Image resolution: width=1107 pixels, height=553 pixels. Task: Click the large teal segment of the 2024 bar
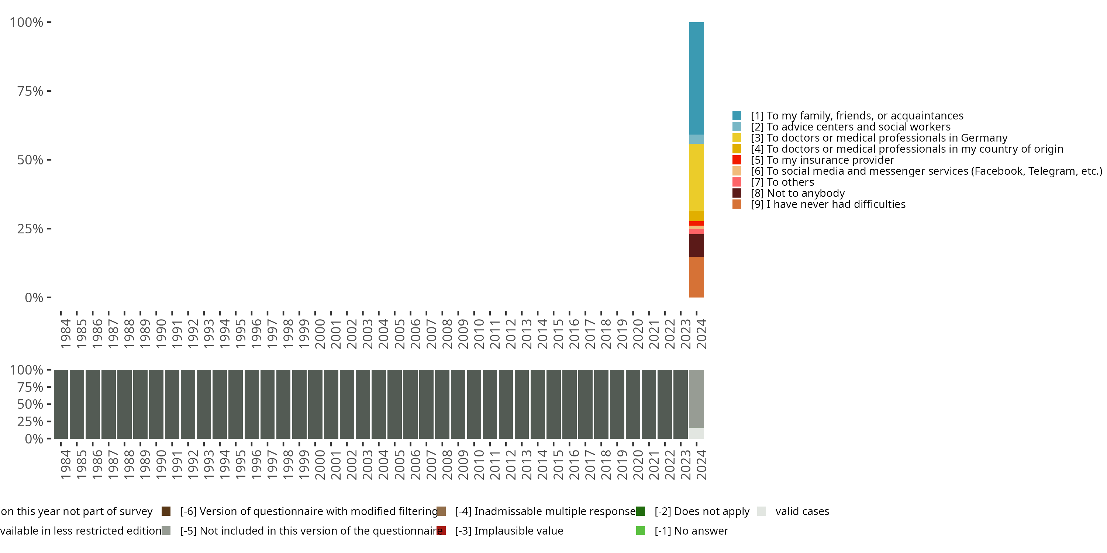pyautogui.click(x=696, y=78)
